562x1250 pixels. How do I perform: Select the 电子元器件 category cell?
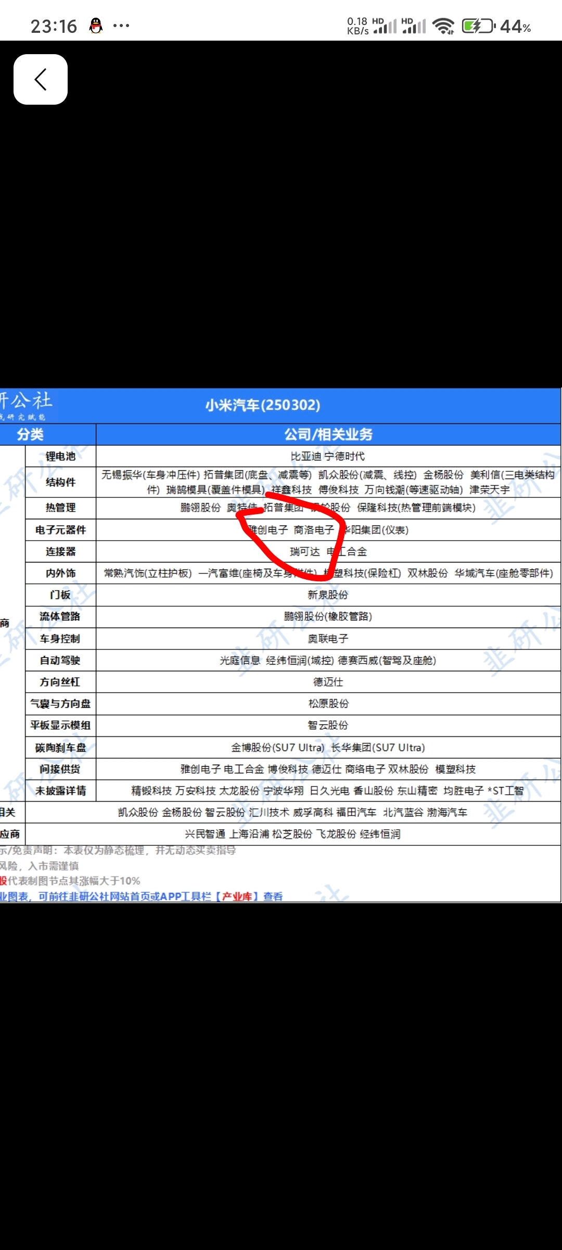point(60,530)
